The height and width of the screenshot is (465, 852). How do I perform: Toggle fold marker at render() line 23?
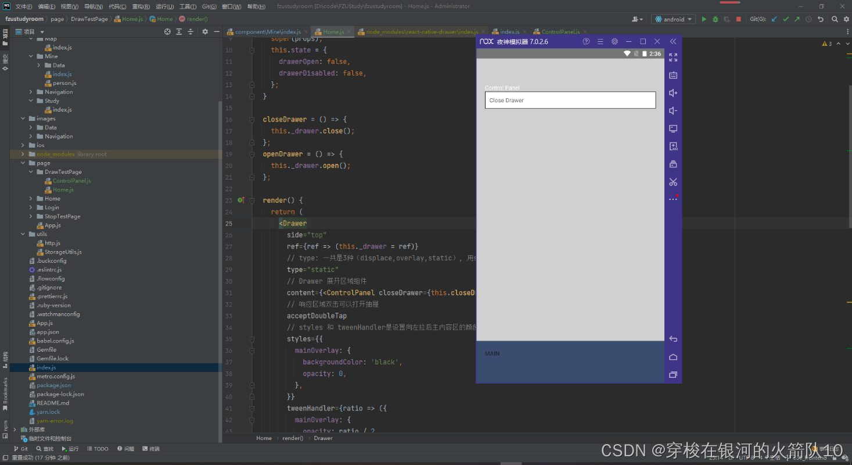(x=252, y=201)
